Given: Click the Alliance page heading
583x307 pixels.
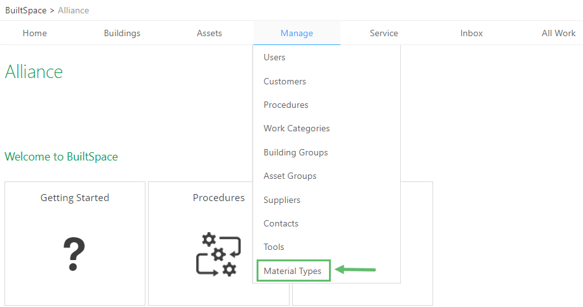Looking at the screenshot, I should click(x=34, y=72).
